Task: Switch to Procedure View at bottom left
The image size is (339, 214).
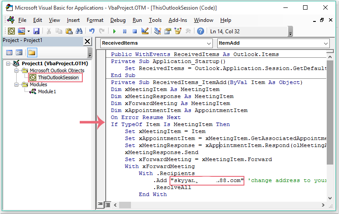Action: click(100, 204)
